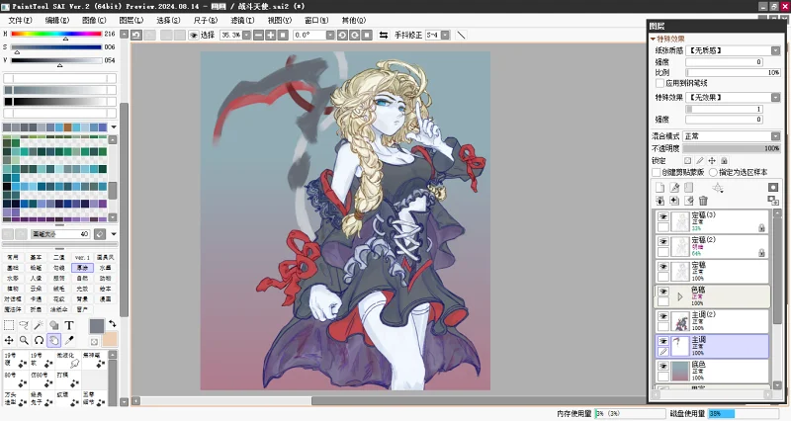Toggle 应用到街笔绘 checkbox
791x421 pixels.
point(659,83)
